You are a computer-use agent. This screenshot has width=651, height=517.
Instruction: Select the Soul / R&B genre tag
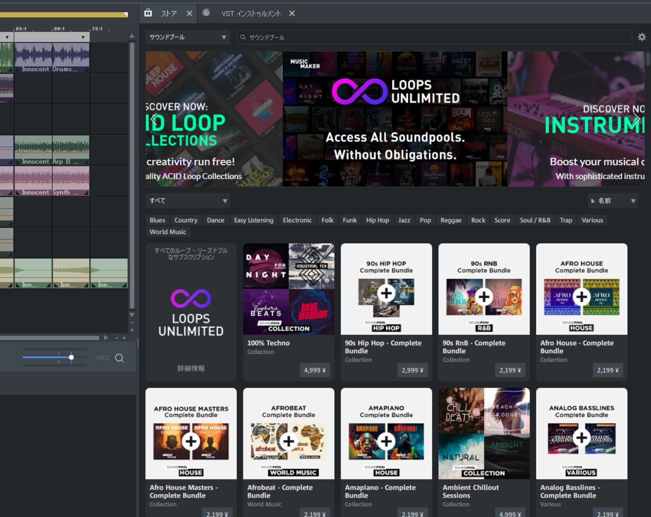(x=535, y=220)
